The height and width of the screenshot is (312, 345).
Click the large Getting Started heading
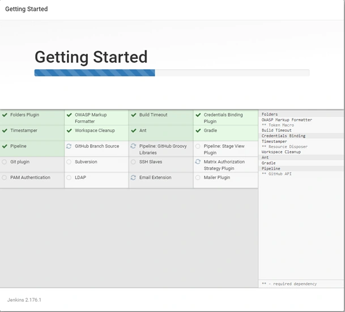coord(91,57)
